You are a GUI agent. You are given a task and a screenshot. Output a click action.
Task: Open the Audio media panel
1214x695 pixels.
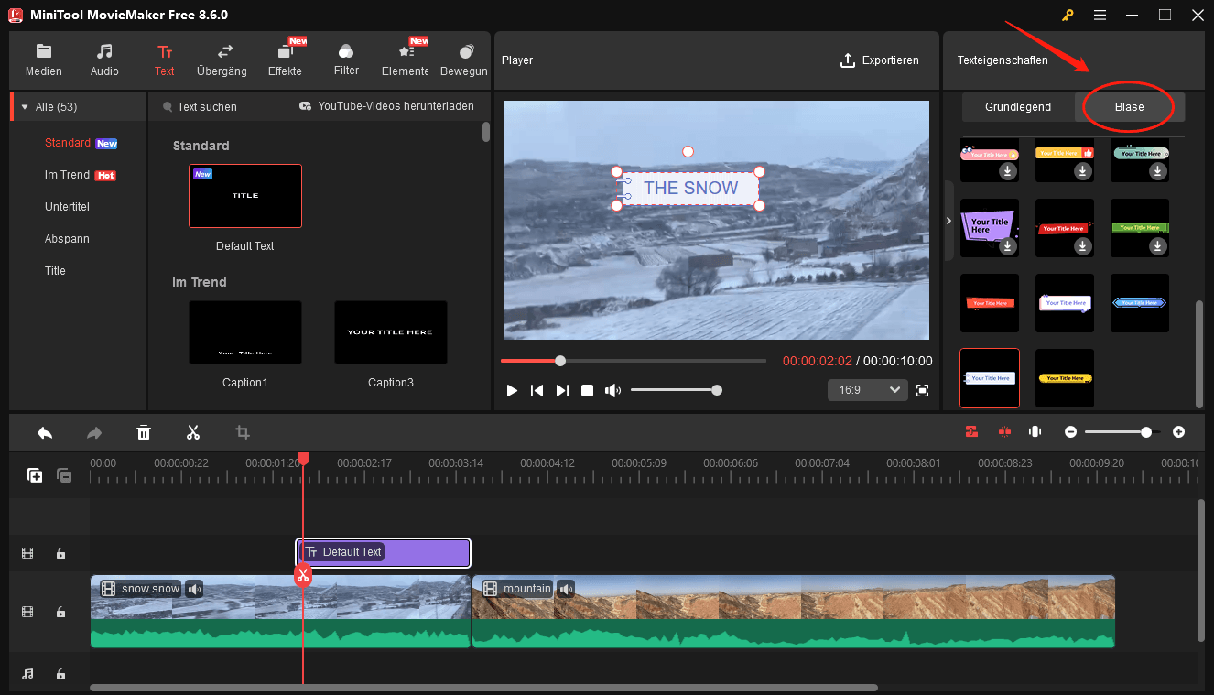tap(103, 59)
